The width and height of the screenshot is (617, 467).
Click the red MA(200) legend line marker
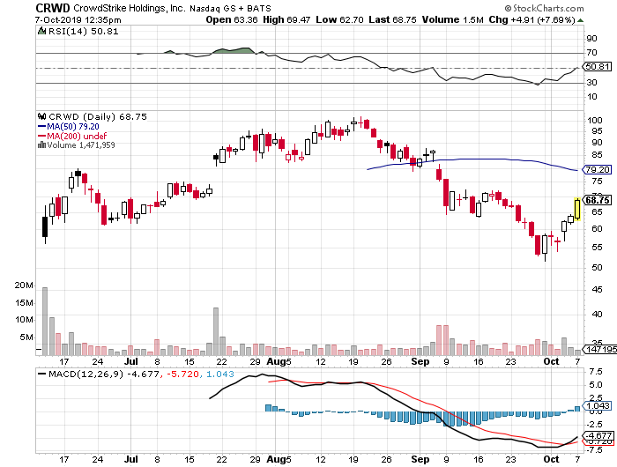click(x=41, y=136)
